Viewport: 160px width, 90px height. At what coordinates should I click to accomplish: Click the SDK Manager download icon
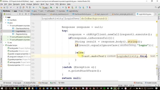tap(83, 7)
